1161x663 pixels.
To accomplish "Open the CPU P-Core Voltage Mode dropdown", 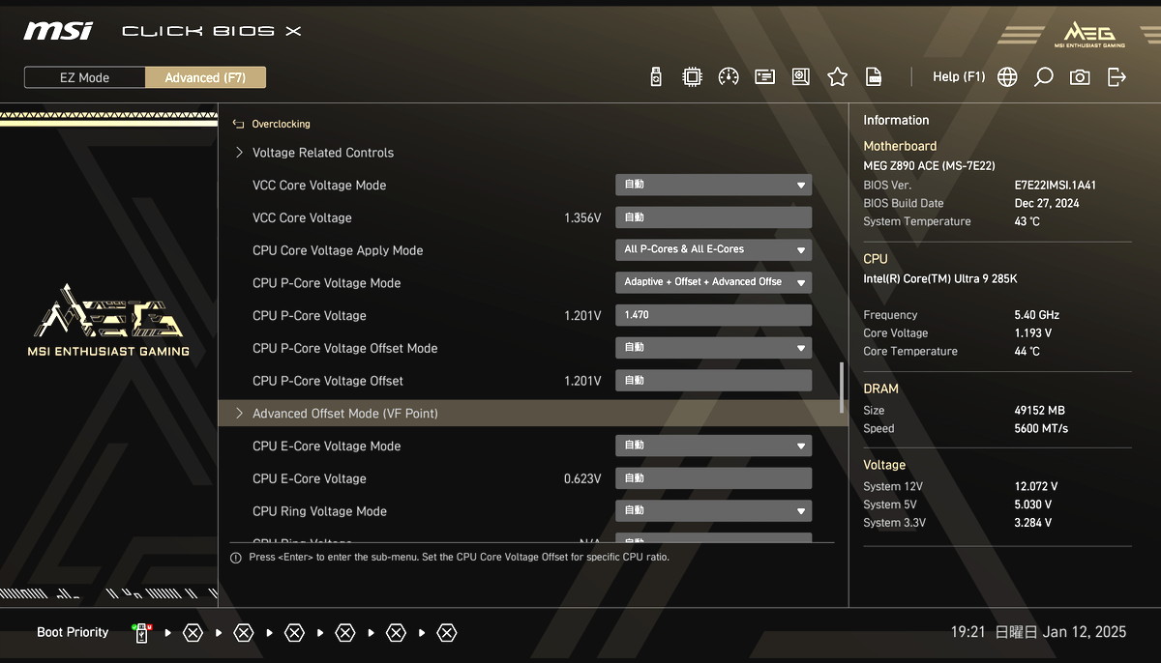I will tap(714, 282).
